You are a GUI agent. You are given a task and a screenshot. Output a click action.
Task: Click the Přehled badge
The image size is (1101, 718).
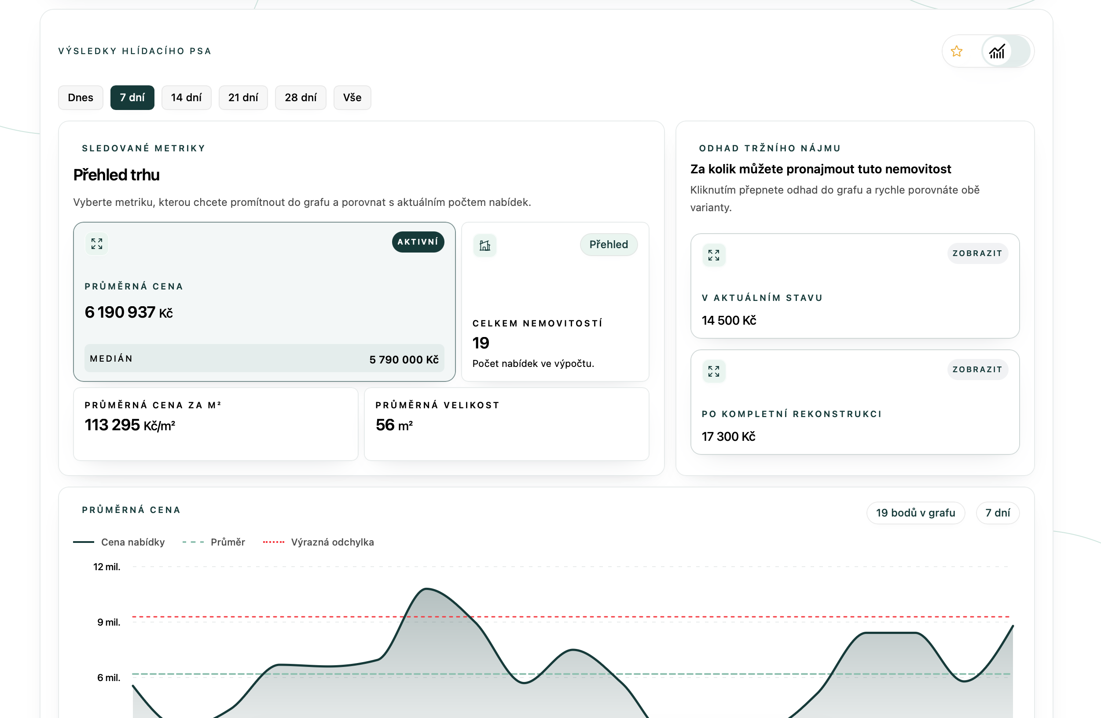(x=609, y=244)
